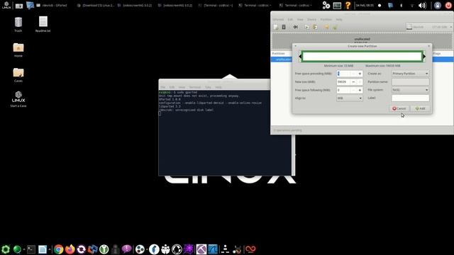Click the Copy partition icon in GParted toolbar
This screenshot has width=454, height=255.
(306, 27)
